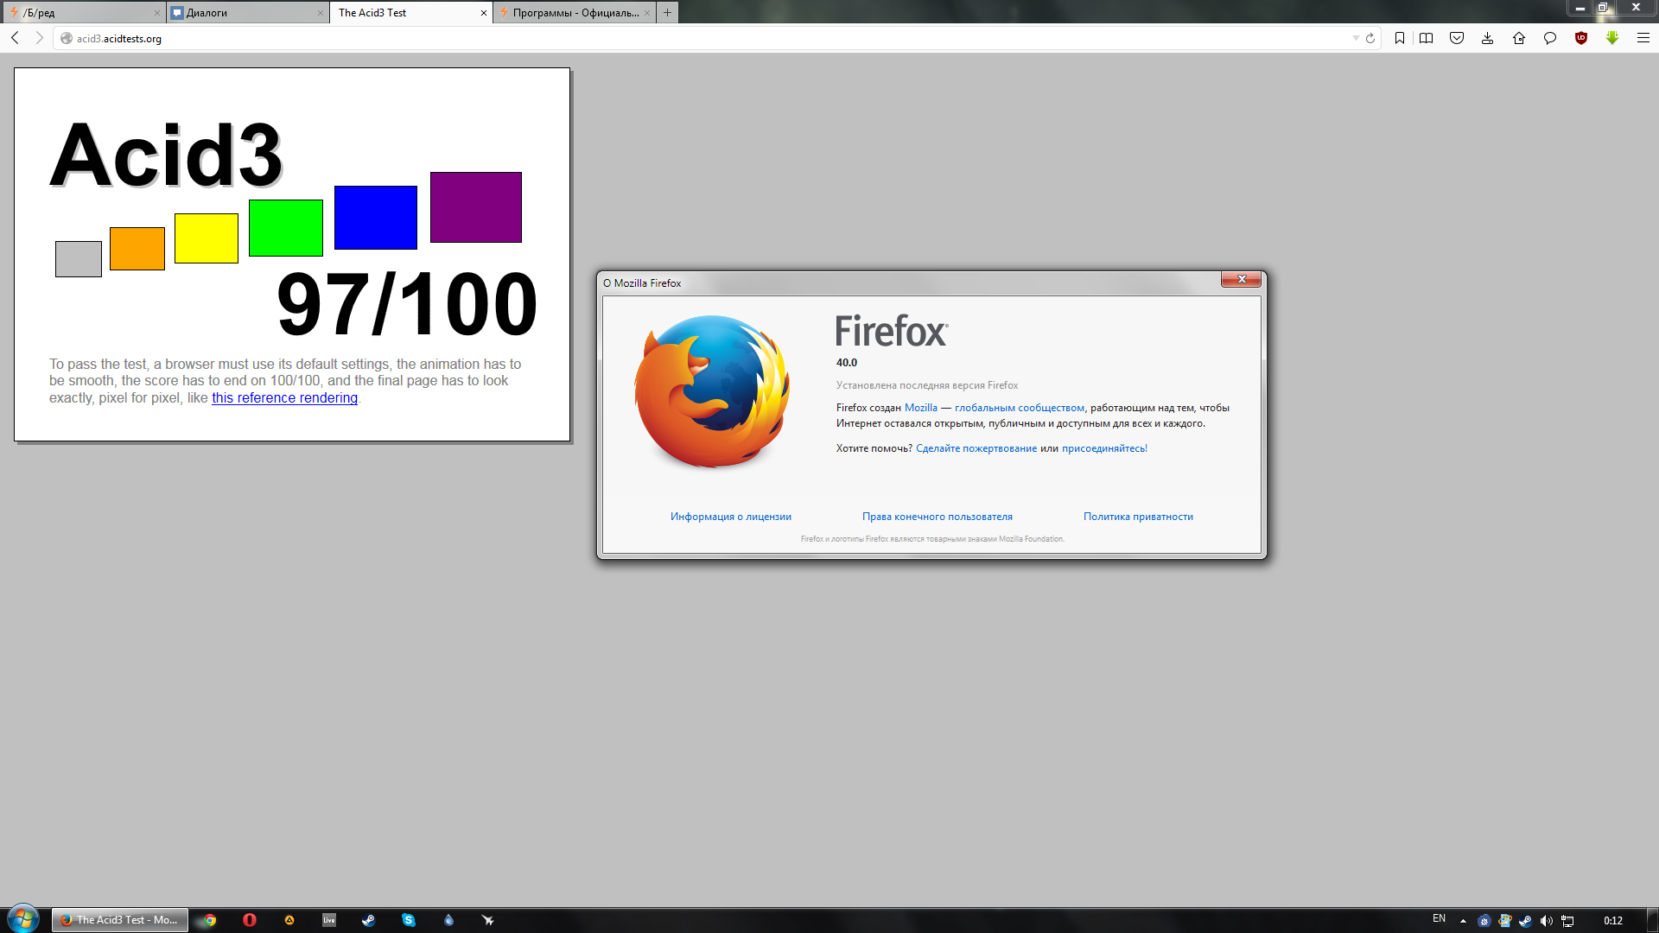Open Reader view book icon
Screen dimensions: 1659x933
click(1427, 38)
